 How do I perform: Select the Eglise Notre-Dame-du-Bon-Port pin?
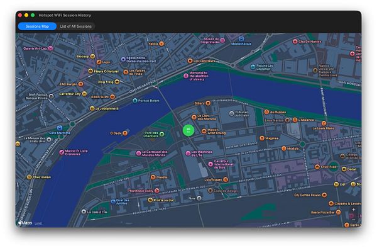pos(123,59)
